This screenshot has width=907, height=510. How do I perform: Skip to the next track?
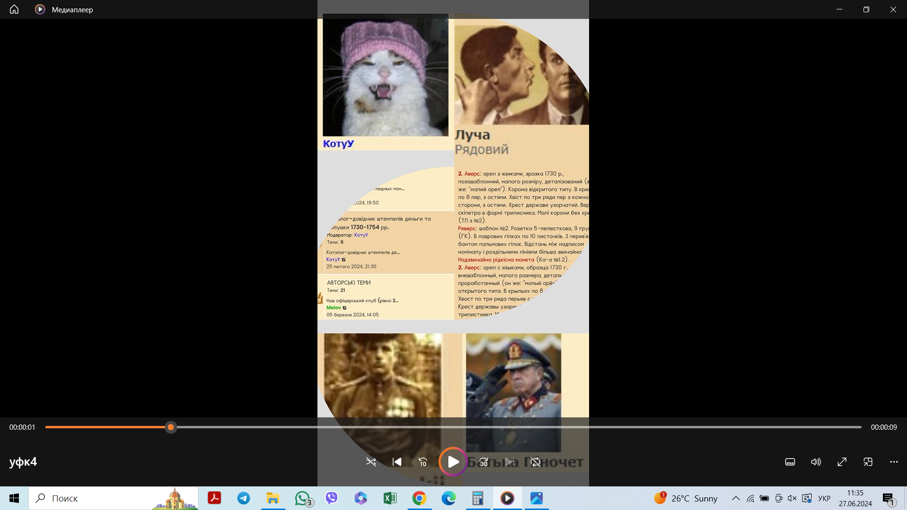point(509,462)
